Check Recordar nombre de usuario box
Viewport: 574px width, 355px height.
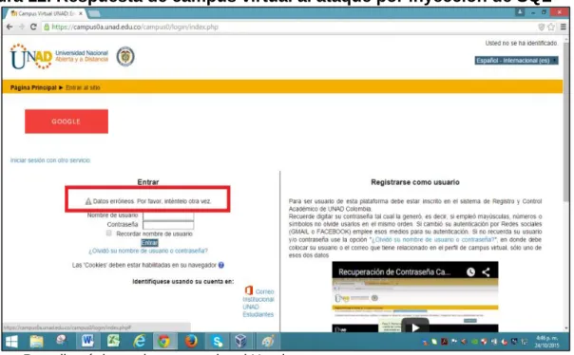pos(108,234)
